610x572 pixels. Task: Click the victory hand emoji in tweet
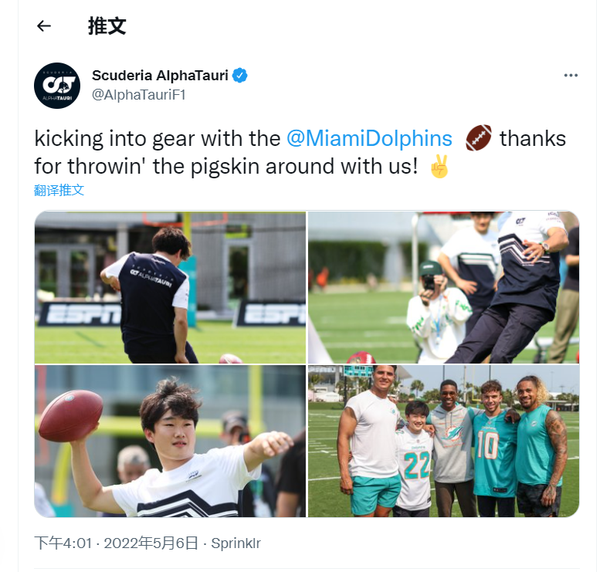pyautogui.click(x=440, y=167)
